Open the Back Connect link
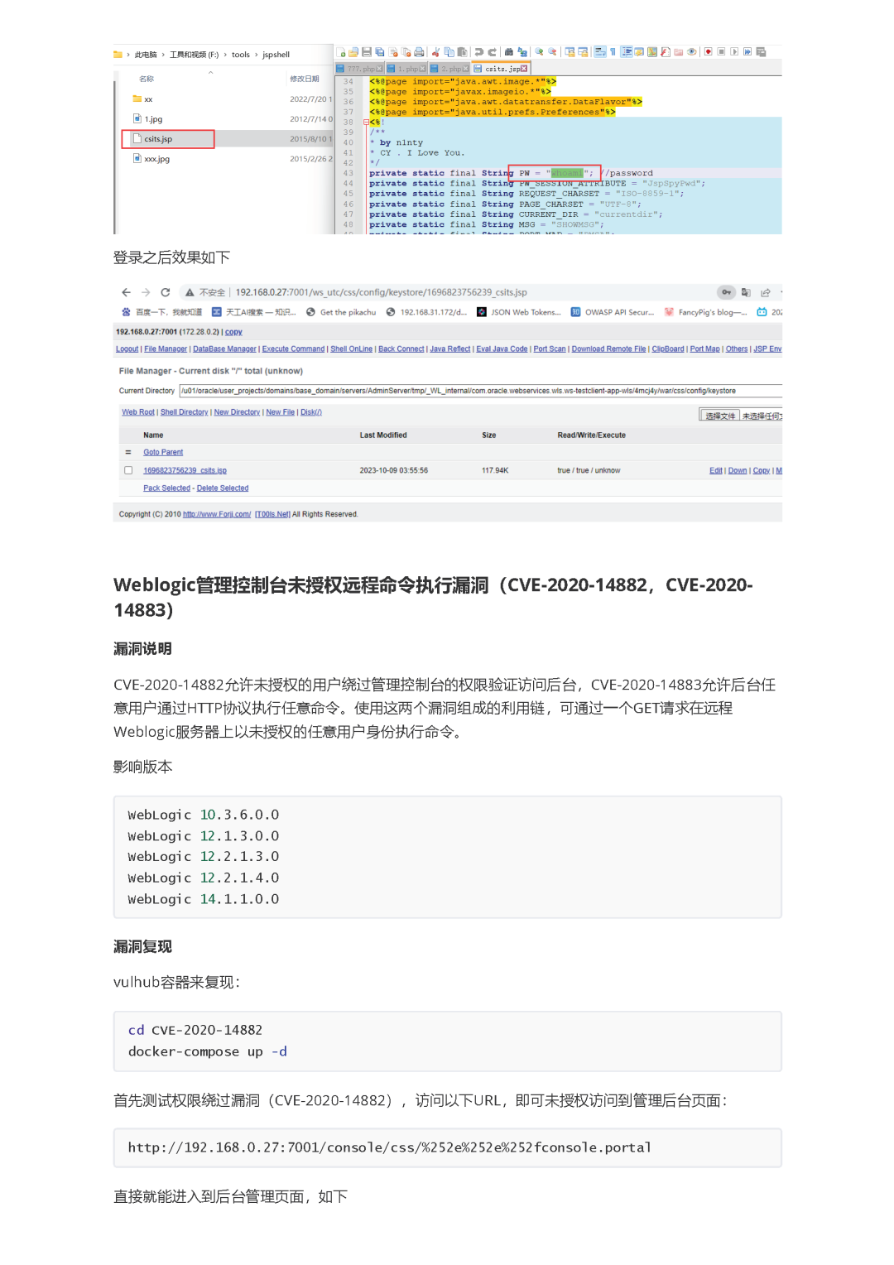The height and width of the screenshot is (1265, 894). click(x=401, y=349)
